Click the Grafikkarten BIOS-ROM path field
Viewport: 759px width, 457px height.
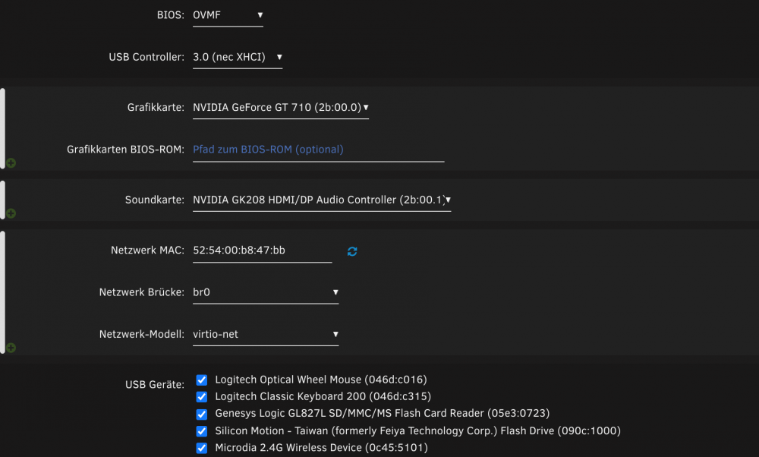[x=319, y=150]
